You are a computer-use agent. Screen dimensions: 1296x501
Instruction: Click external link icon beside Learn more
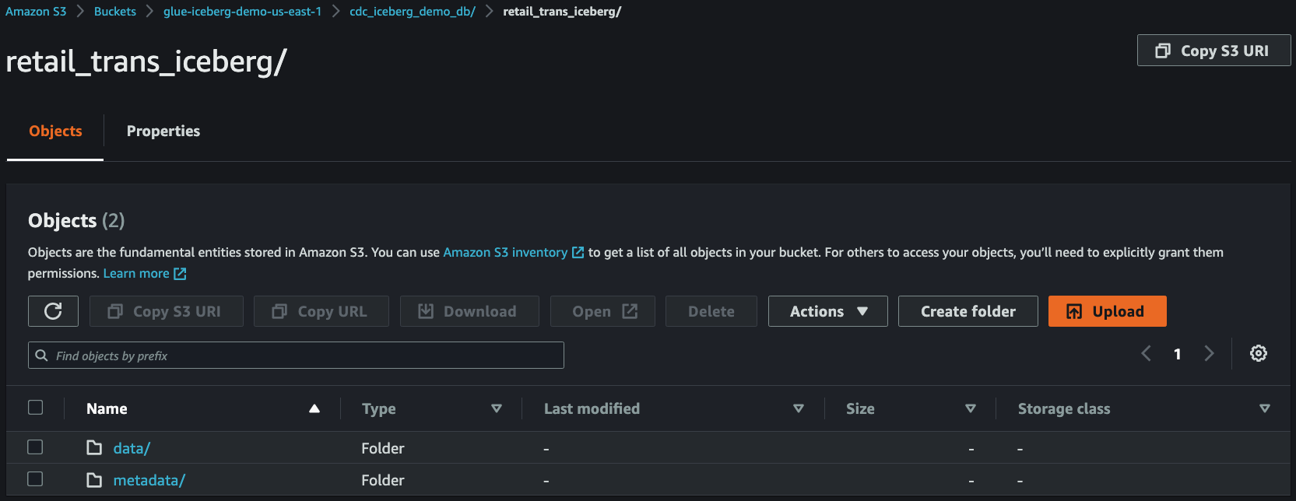coord(180,273)
